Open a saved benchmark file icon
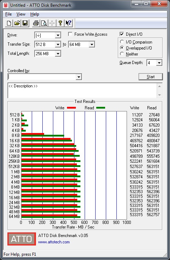 coord(17,23)
